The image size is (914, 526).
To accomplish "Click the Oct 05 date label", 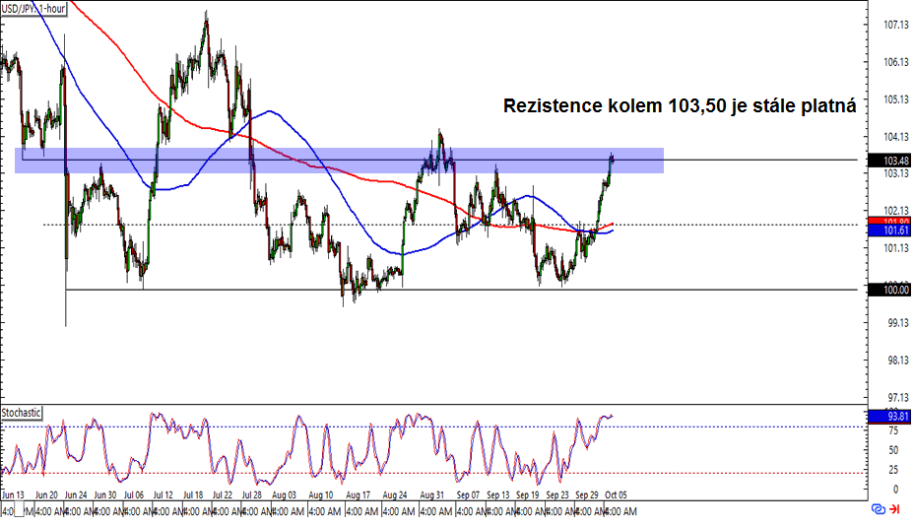I will [617, 494].
